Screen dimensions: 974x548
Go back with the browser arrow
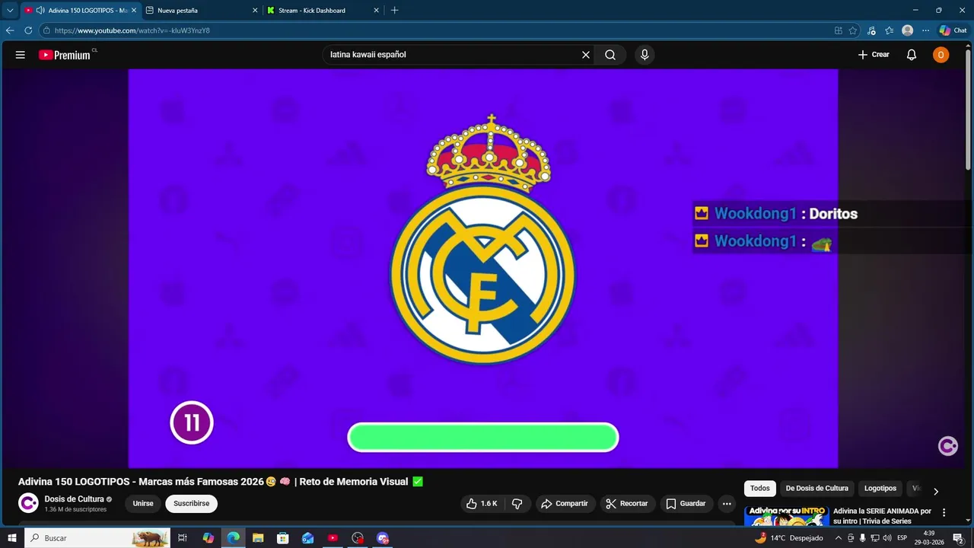pos(10,30)
